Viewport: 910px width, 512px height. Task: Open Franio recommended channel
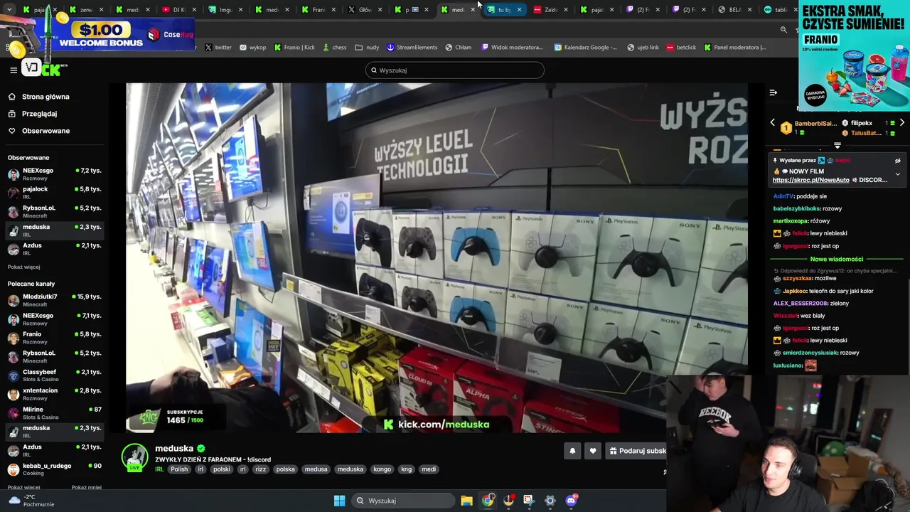55,338
